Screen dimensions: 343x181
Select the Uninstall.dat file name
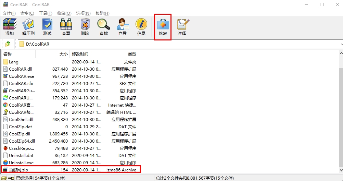[21, 155]
